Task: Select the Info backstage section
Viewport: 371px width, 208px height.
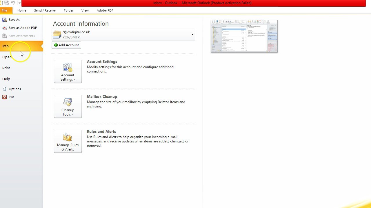Action: (21, 46)
